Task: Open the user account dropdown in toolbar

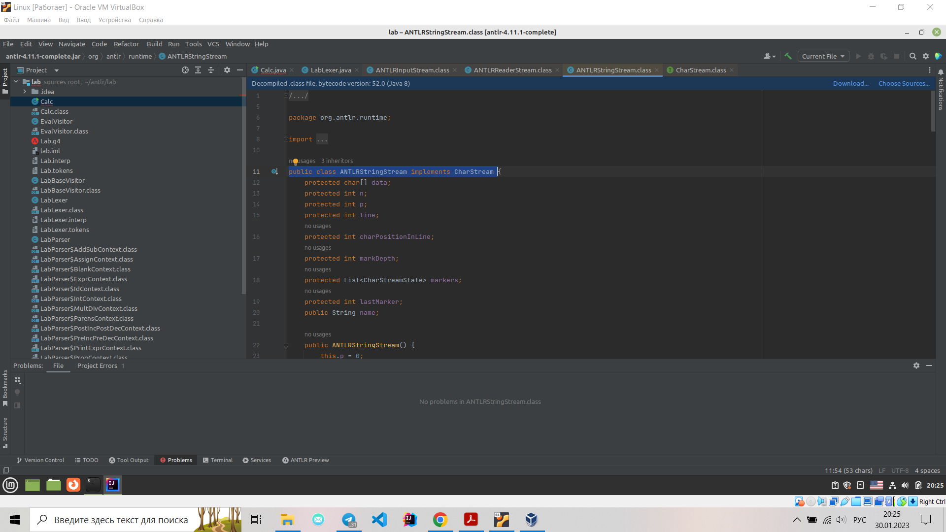Action: pos(769,56)
